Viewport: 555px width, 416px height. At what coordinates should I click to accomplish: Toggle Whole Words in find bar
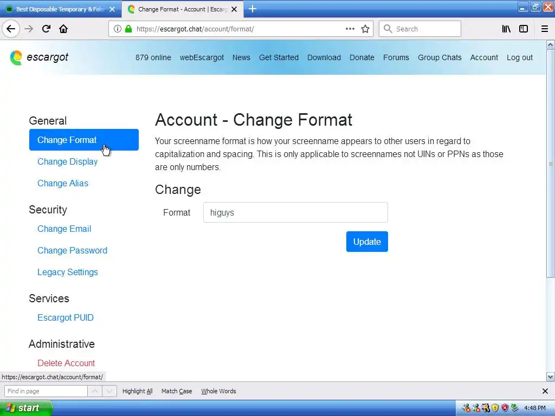tap(218, 391)
